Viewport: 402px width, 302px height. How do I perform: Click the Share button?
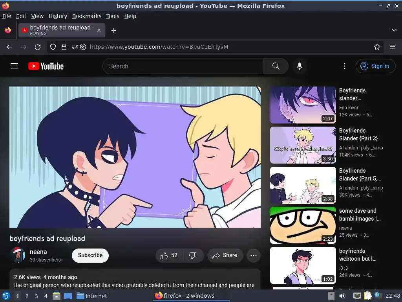click(225, 255)
